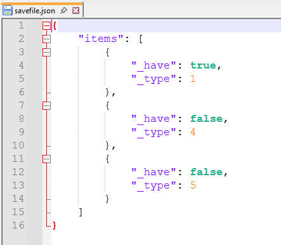The height and width of the screenshot is (245, 281).
Task: Click the false value on line 12
Action: pyautogui.click(x=206, y=172)
